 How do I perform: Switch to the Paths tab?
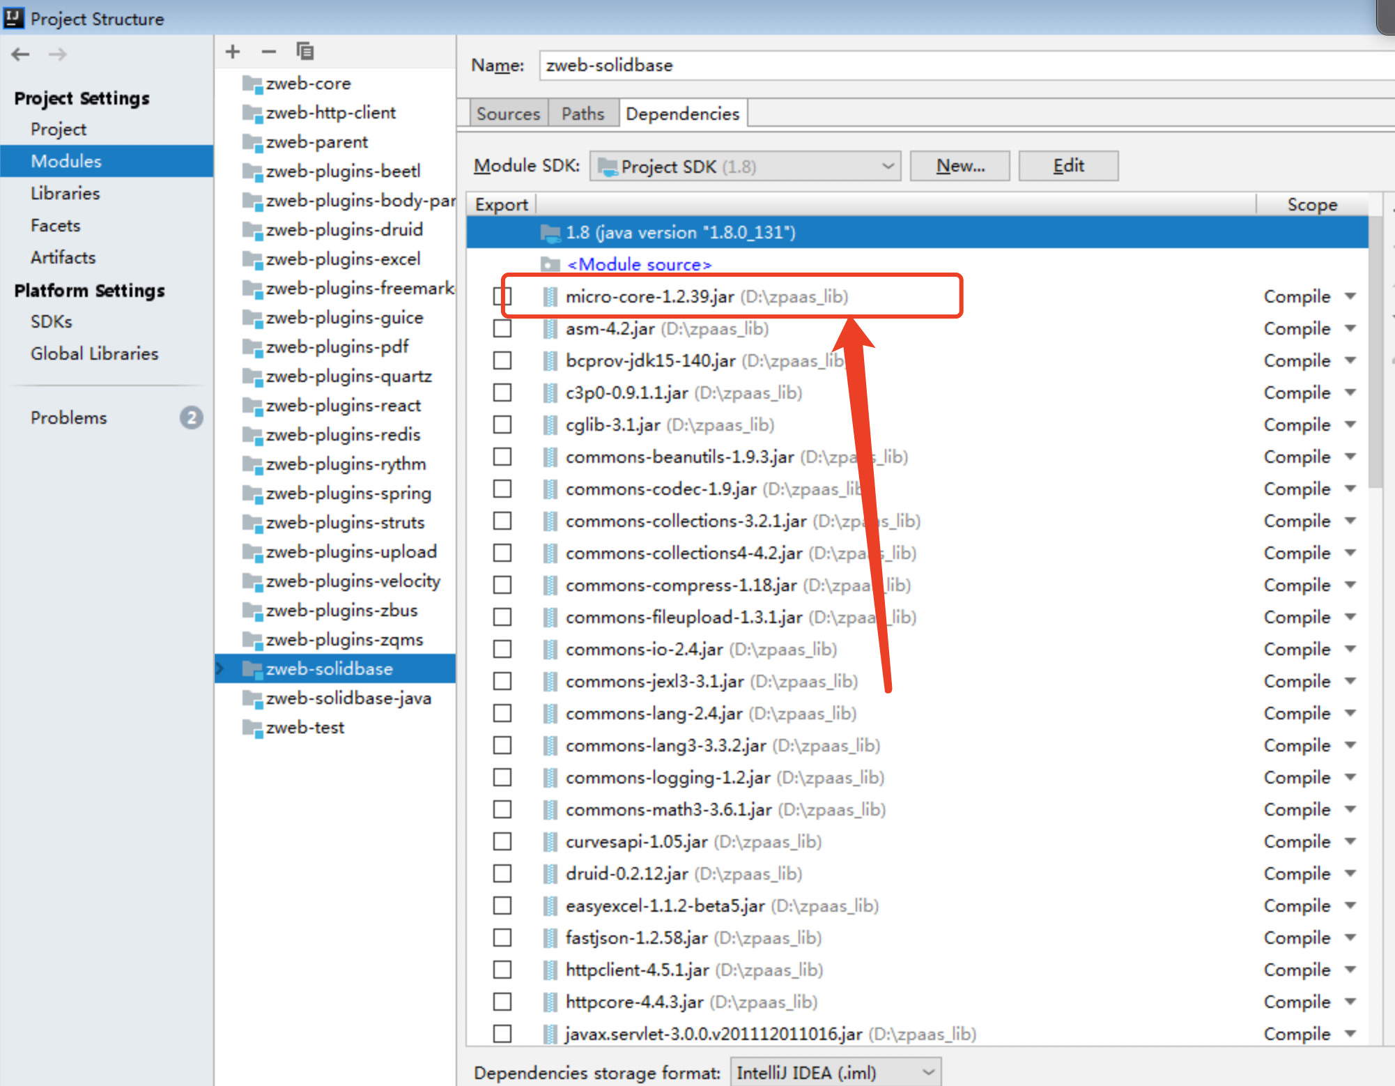pos(583,114)
